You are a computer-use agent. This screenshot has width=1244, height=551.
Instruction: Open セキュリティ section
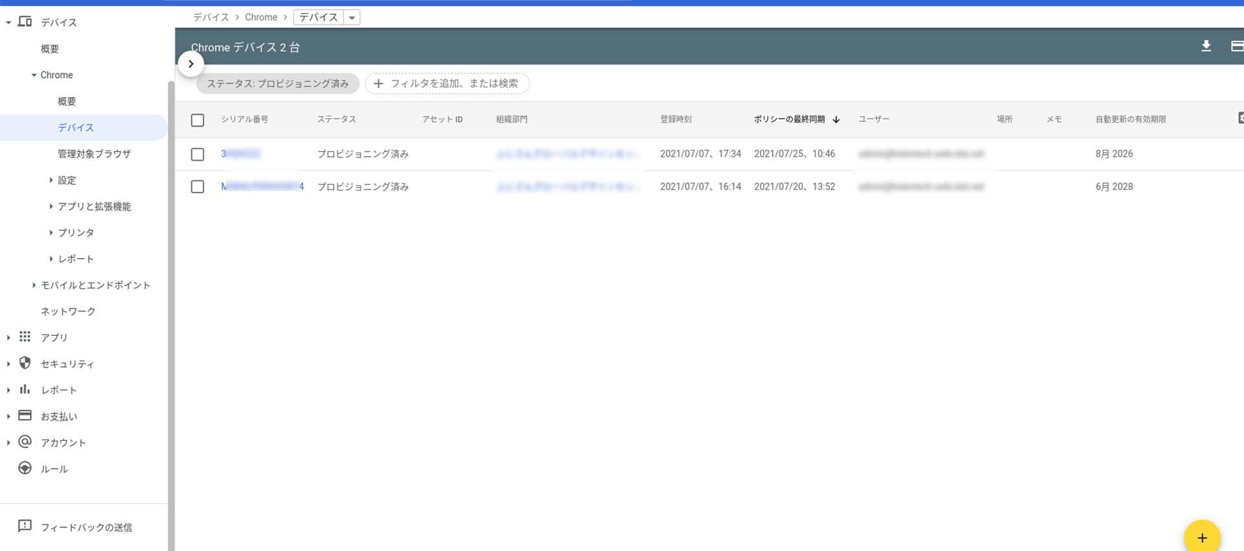click(x=67, y=364)
